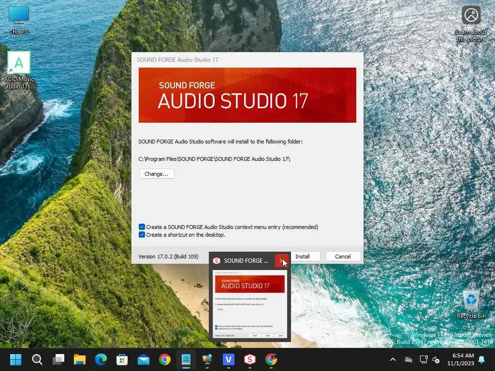Select the Recycle Bin desktop icon
The width and height of the screenshot is (495, 371).
point(471,304)
